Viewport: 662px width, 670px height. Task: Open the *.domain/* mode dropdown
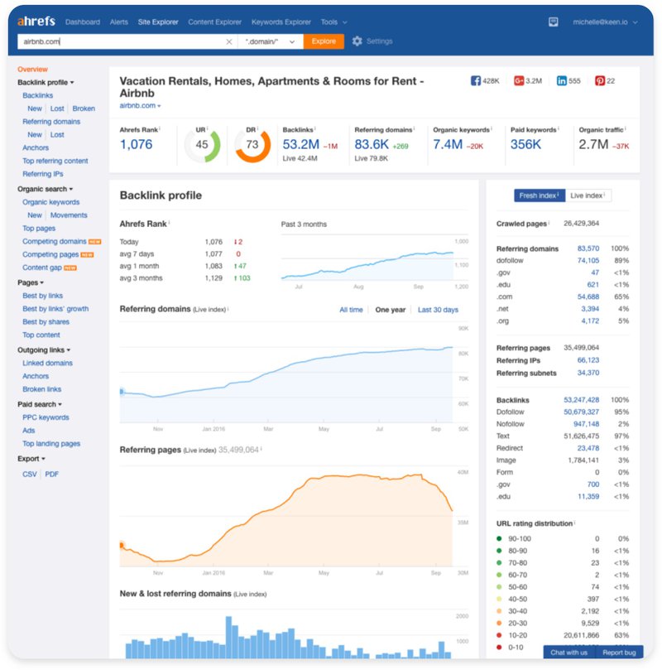click(x=270, y=41)
